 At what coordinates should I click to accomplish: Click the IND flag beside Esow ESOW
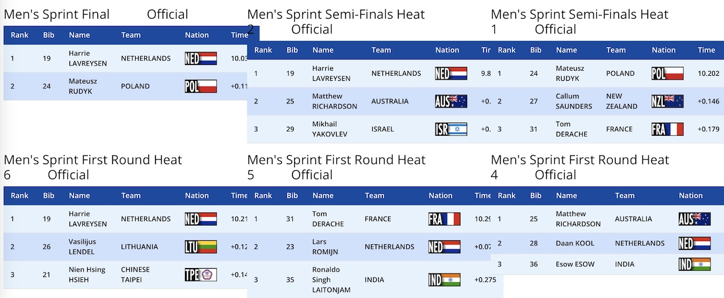click(x=695, y=264)
